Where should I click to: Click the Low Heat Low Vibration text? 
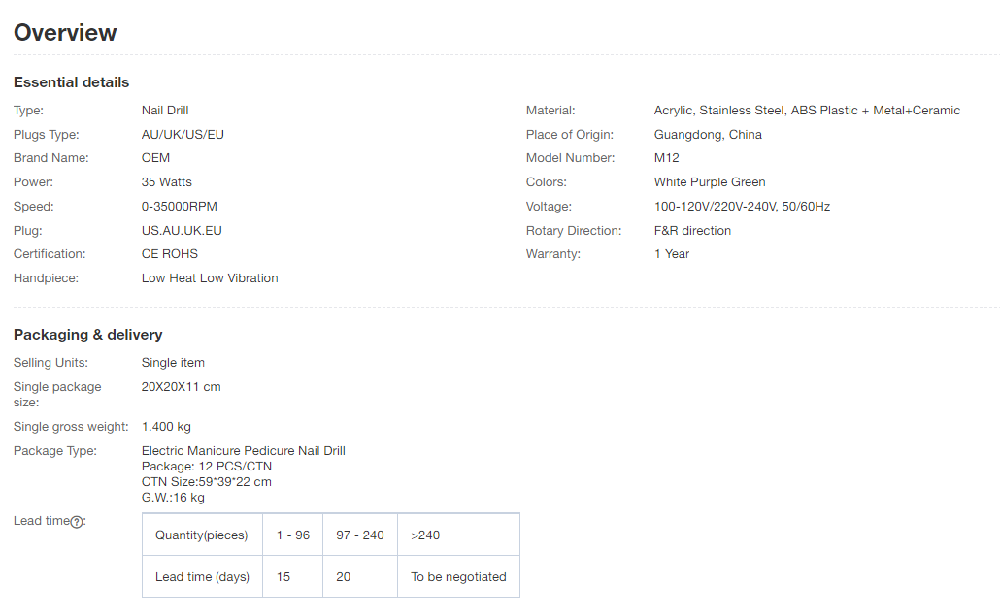[x=210, y=278]
